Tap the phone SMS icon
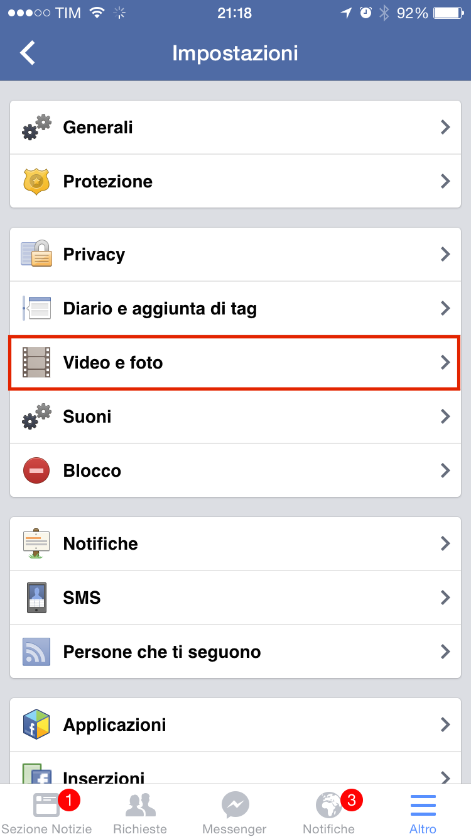This screenshot has height=839, width=471. [36, 597]
